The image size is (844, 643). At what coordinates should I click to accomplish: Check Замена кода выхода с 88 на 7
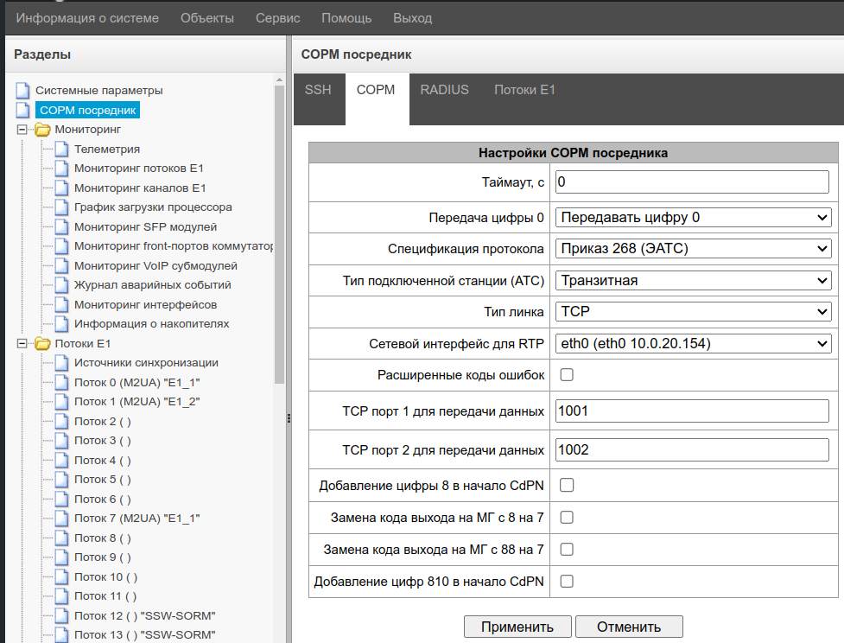pos(567,549)
